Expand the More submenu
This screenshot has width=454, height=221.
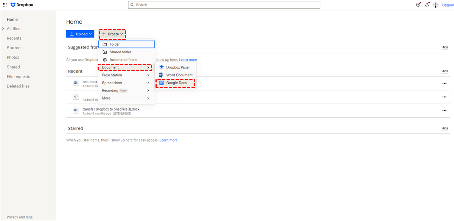point(126,98)
